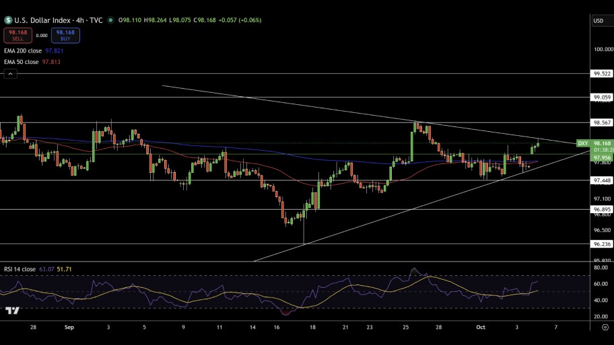Click the U.S. Dollar Index symbol logo

click(8, 20)
